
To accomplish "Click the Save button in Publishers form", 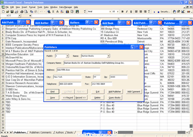I will tap(53, 98).
